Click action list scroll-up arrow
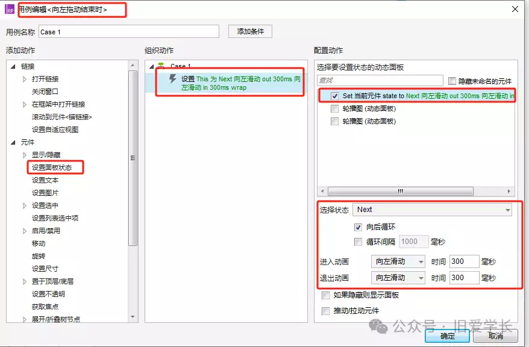This screenshot has height=347, width=529. click(133, 65)
